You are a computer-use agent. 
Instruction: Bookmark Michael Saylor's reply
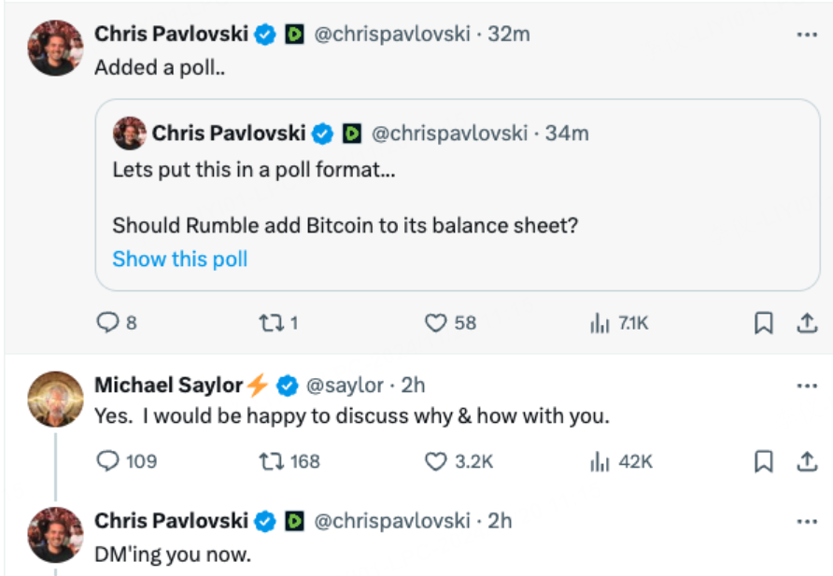click(763, 461)
